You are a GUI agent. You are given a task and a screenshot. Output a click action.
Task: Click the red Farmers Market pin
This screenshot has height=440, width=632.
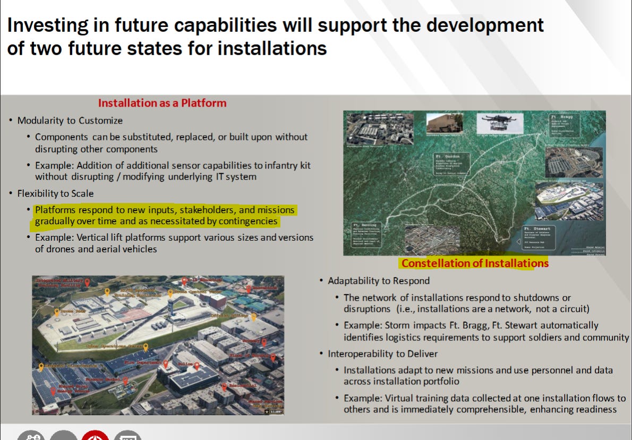tap(125, 381)
